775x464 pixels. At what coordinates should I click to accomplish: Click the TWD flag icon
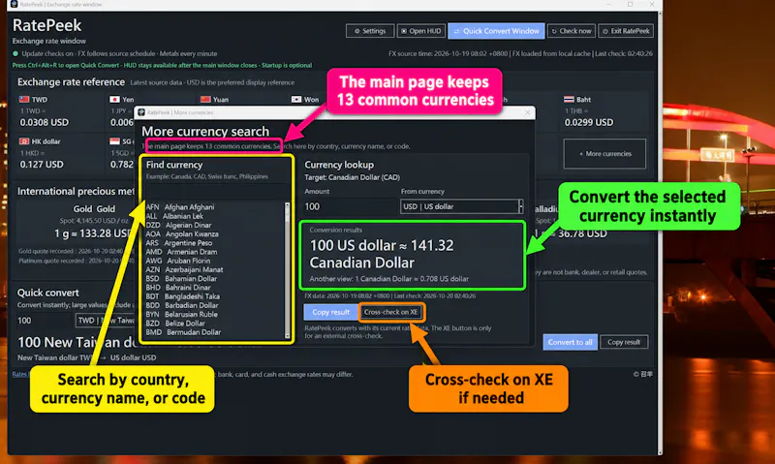pyautogui.click(x=23, y=100)
